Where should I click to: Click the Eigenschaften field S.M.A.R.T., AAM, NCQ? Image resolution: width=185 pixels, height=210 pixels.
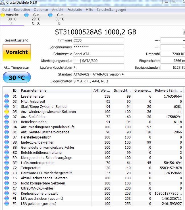[129, 81]
